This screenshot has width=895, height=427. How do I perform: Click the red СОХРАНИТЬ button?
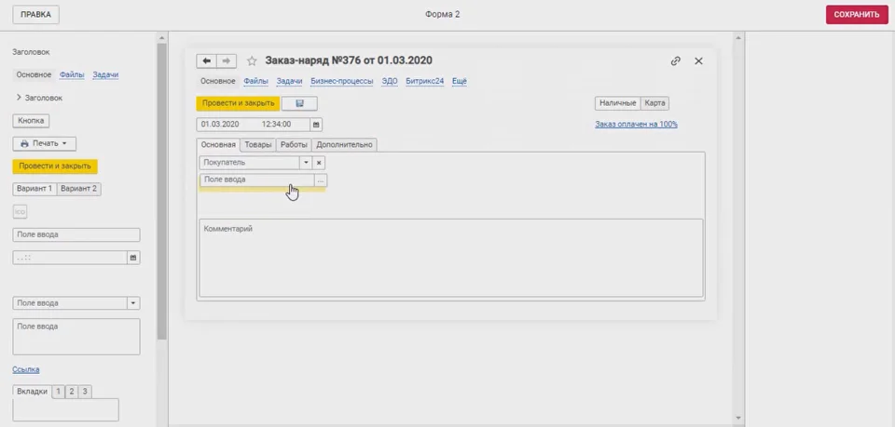pyautogui.click(x=857, y=15)
